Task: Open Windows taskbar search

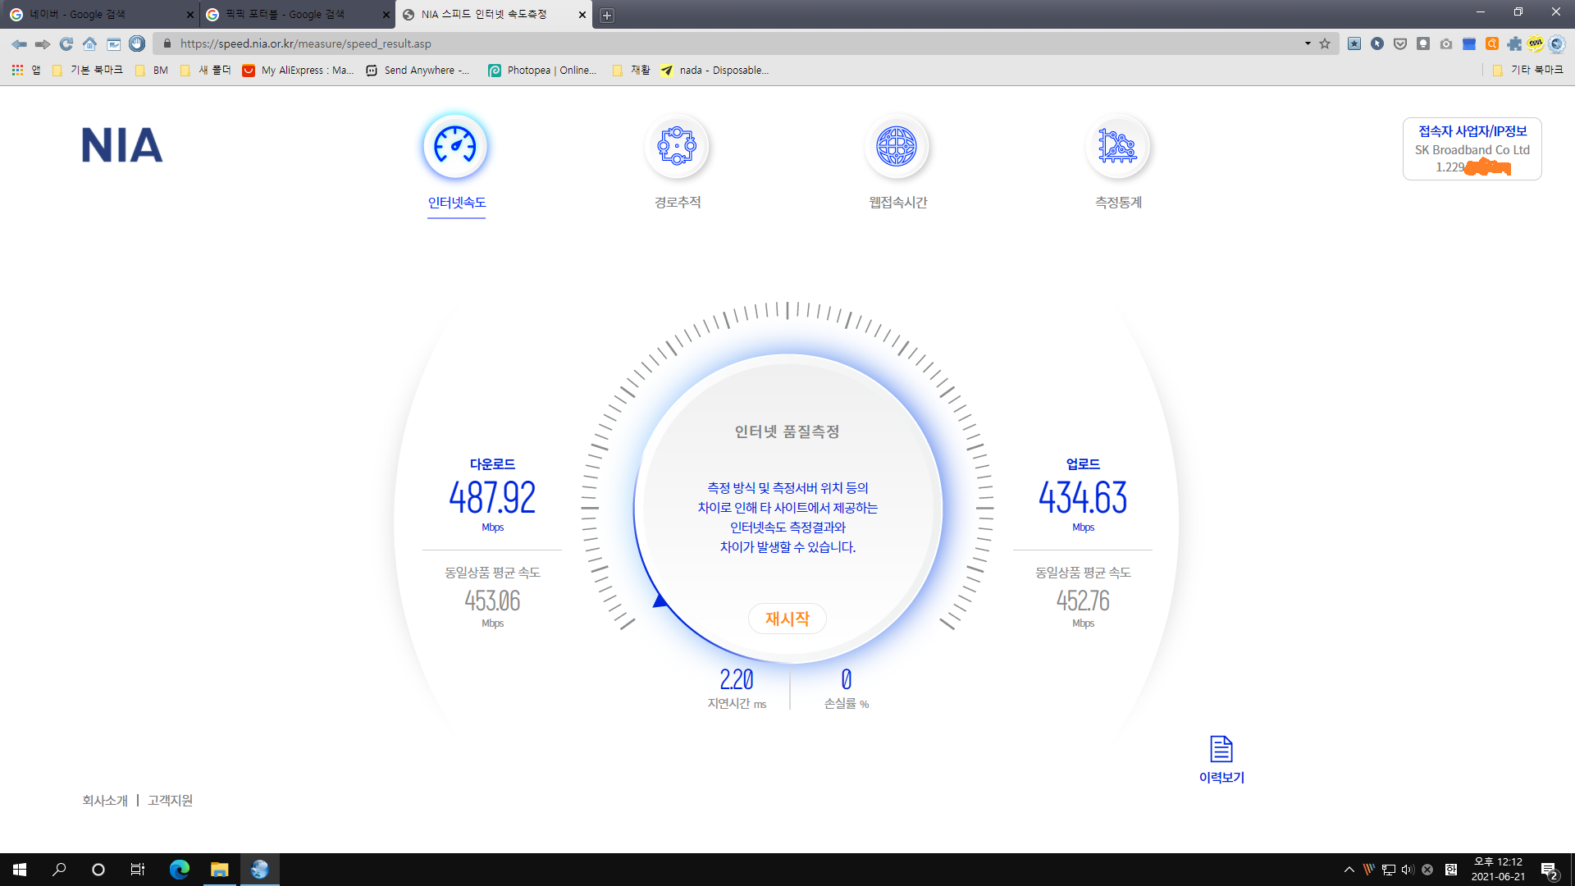Action: click(59, 870)
